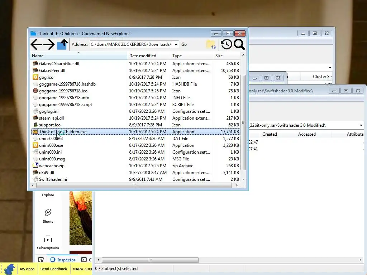367x275 pixels.
Task: Select goggame-1999786718.script
Action: pos(66,104)
